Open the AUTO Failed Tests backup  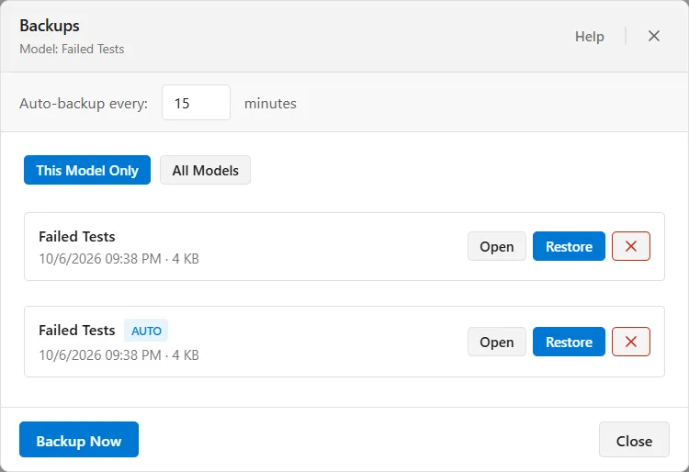tap(496, 342)
